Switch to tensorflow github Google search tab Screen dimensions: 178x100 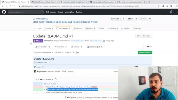pos(74,2)
